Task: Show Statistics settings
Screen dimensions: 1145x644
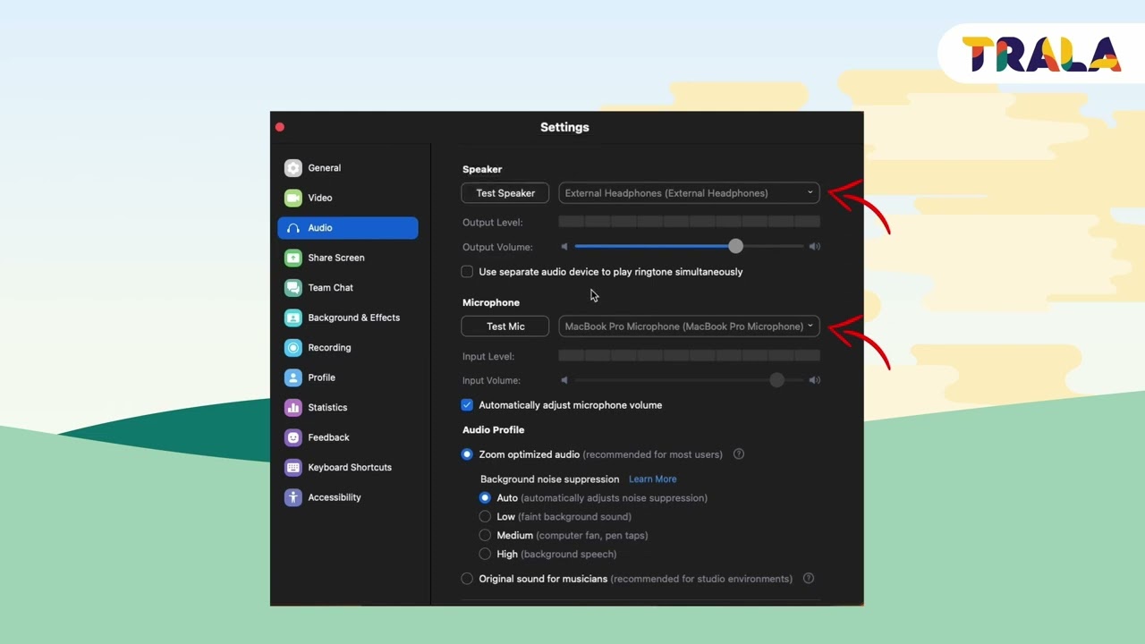Action: (x=348, y=408)
